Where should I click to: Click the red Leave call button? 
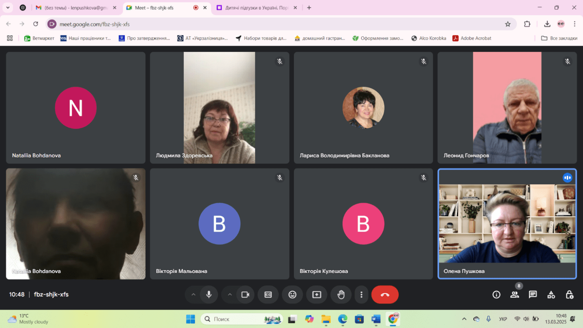[384, 295]
